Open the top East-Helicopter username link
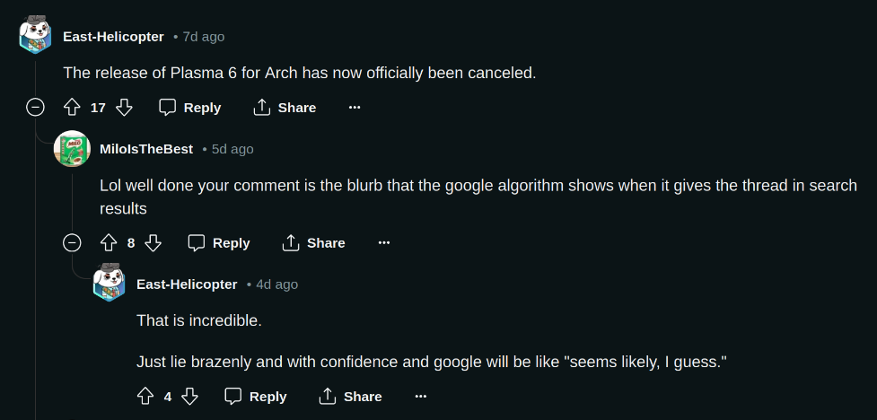877x420 pixels. coord(113,37)
